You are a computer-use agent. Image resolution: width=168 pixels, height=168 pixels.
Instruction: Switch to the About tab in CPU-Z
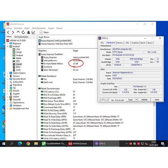point(150,43)
